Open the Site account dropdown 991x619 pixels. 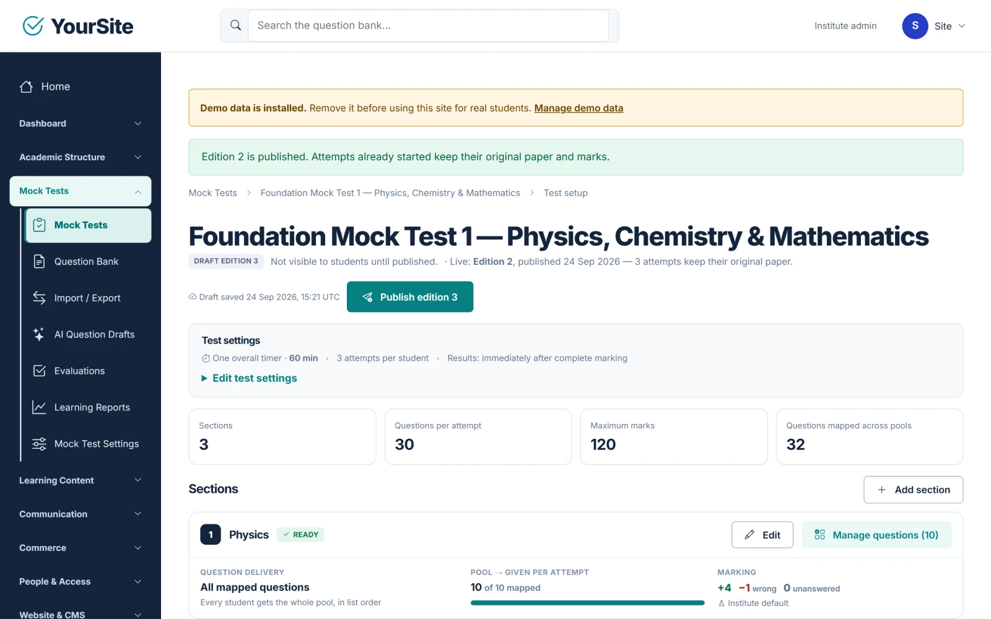(934, 26)
